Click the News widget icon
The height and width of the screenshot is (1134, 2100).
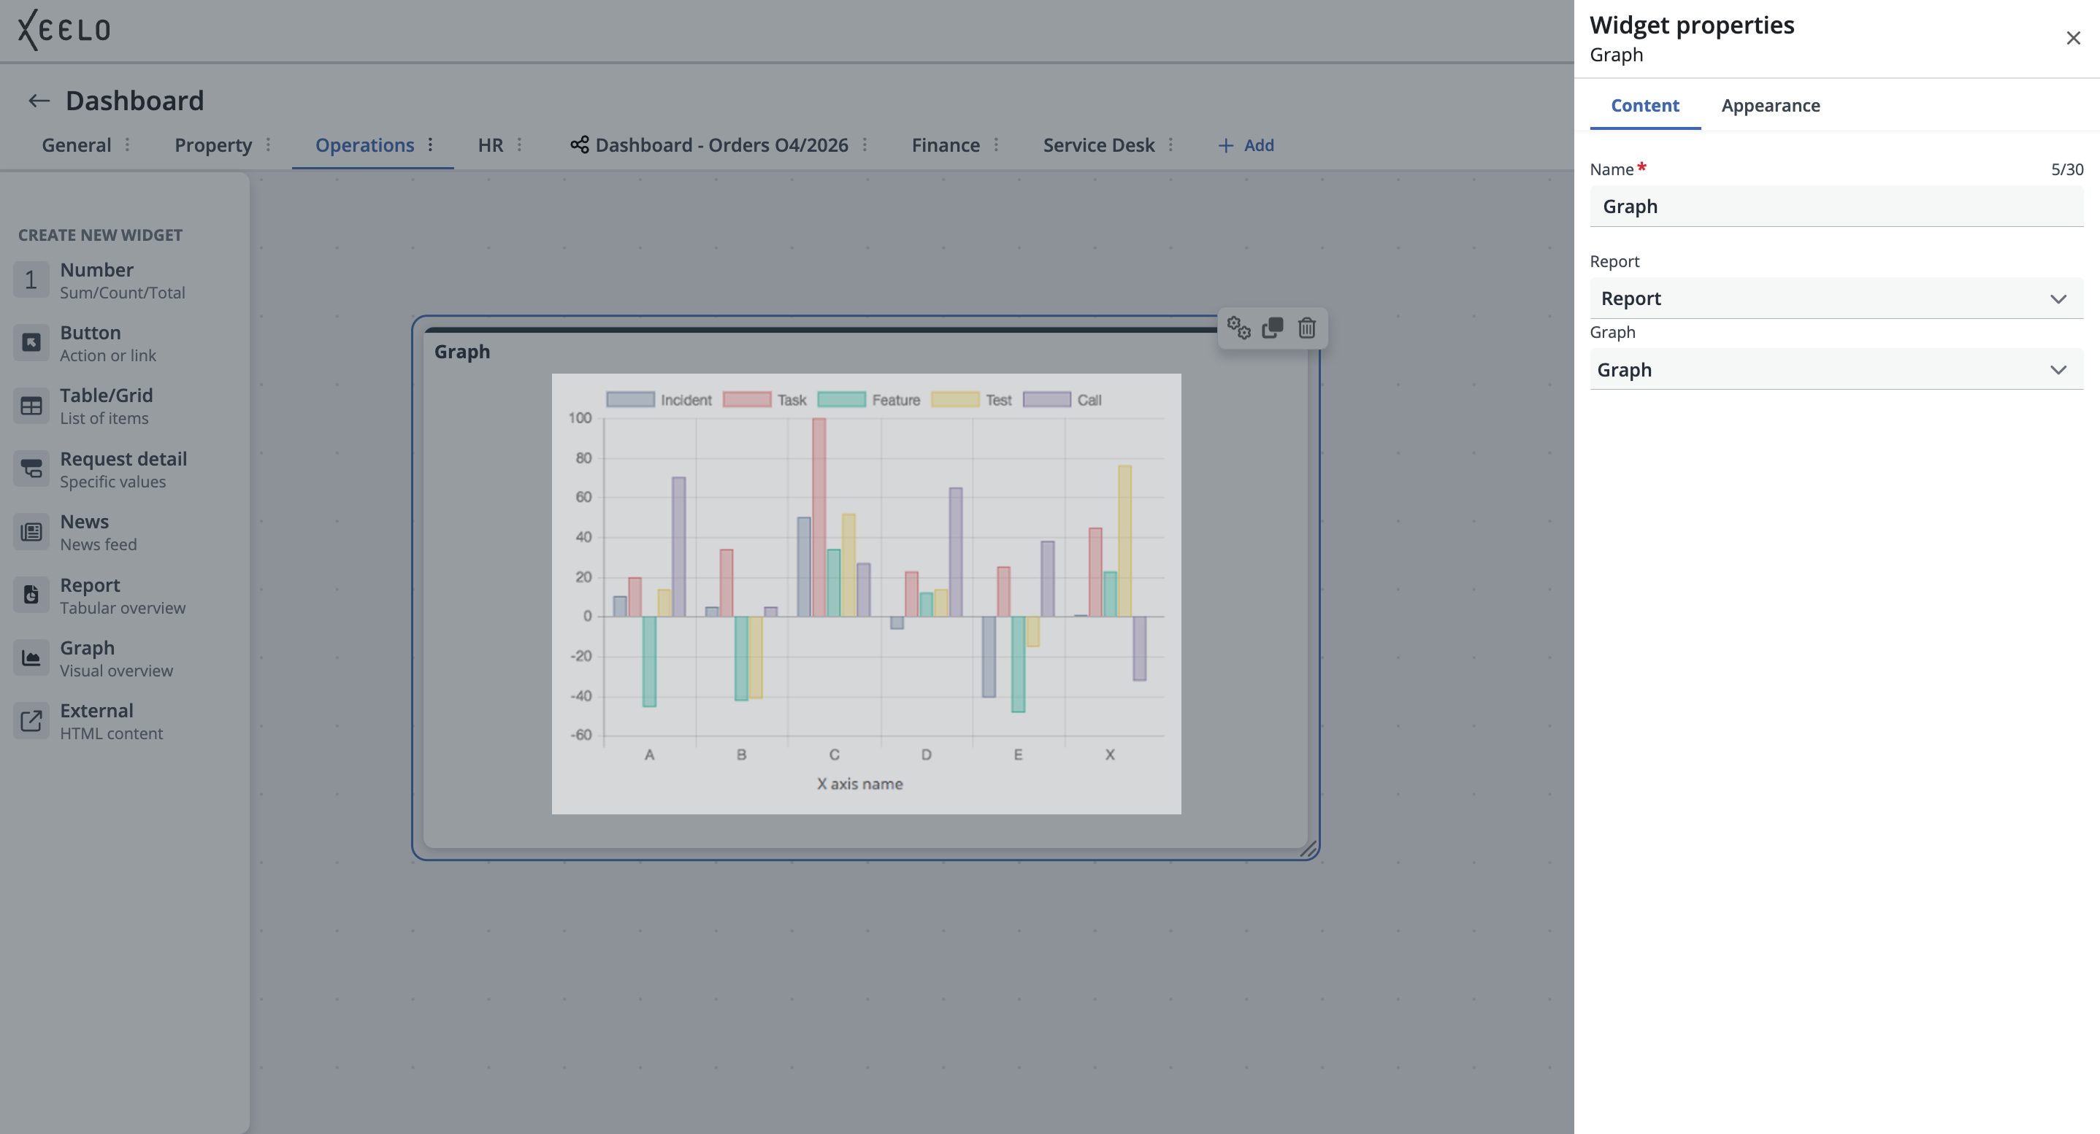coord(31,532)
